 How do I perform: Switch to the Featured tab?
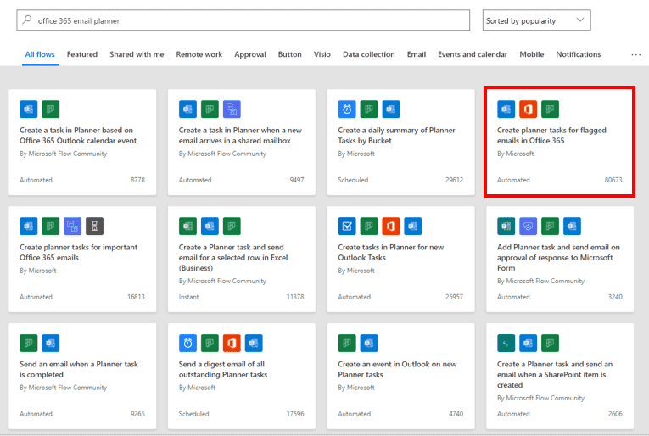click(82, 54)
